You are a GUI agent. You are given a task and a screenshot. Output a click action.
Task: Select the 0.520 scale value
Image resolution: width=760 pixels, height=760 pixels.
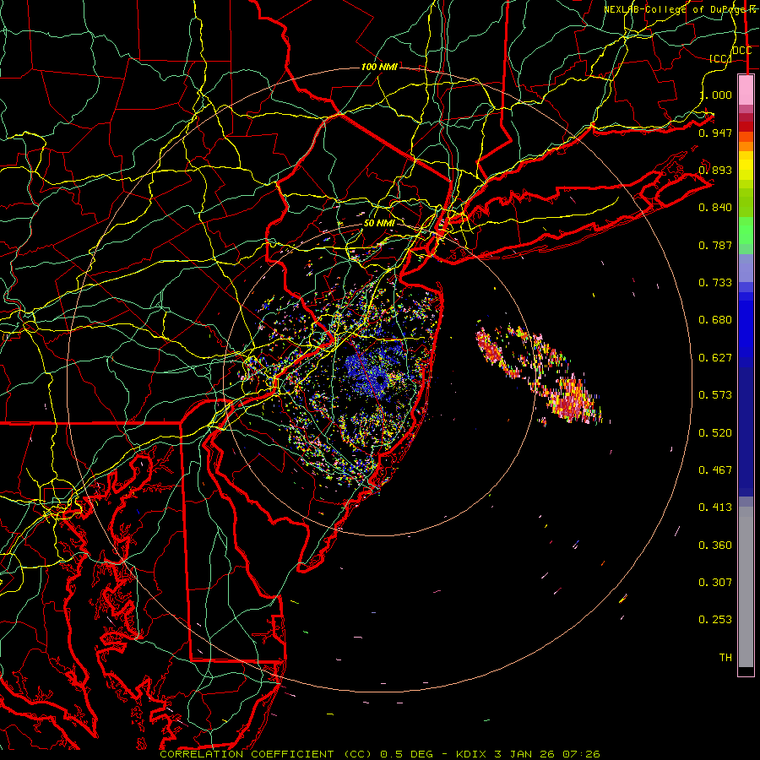coord(715,432)
